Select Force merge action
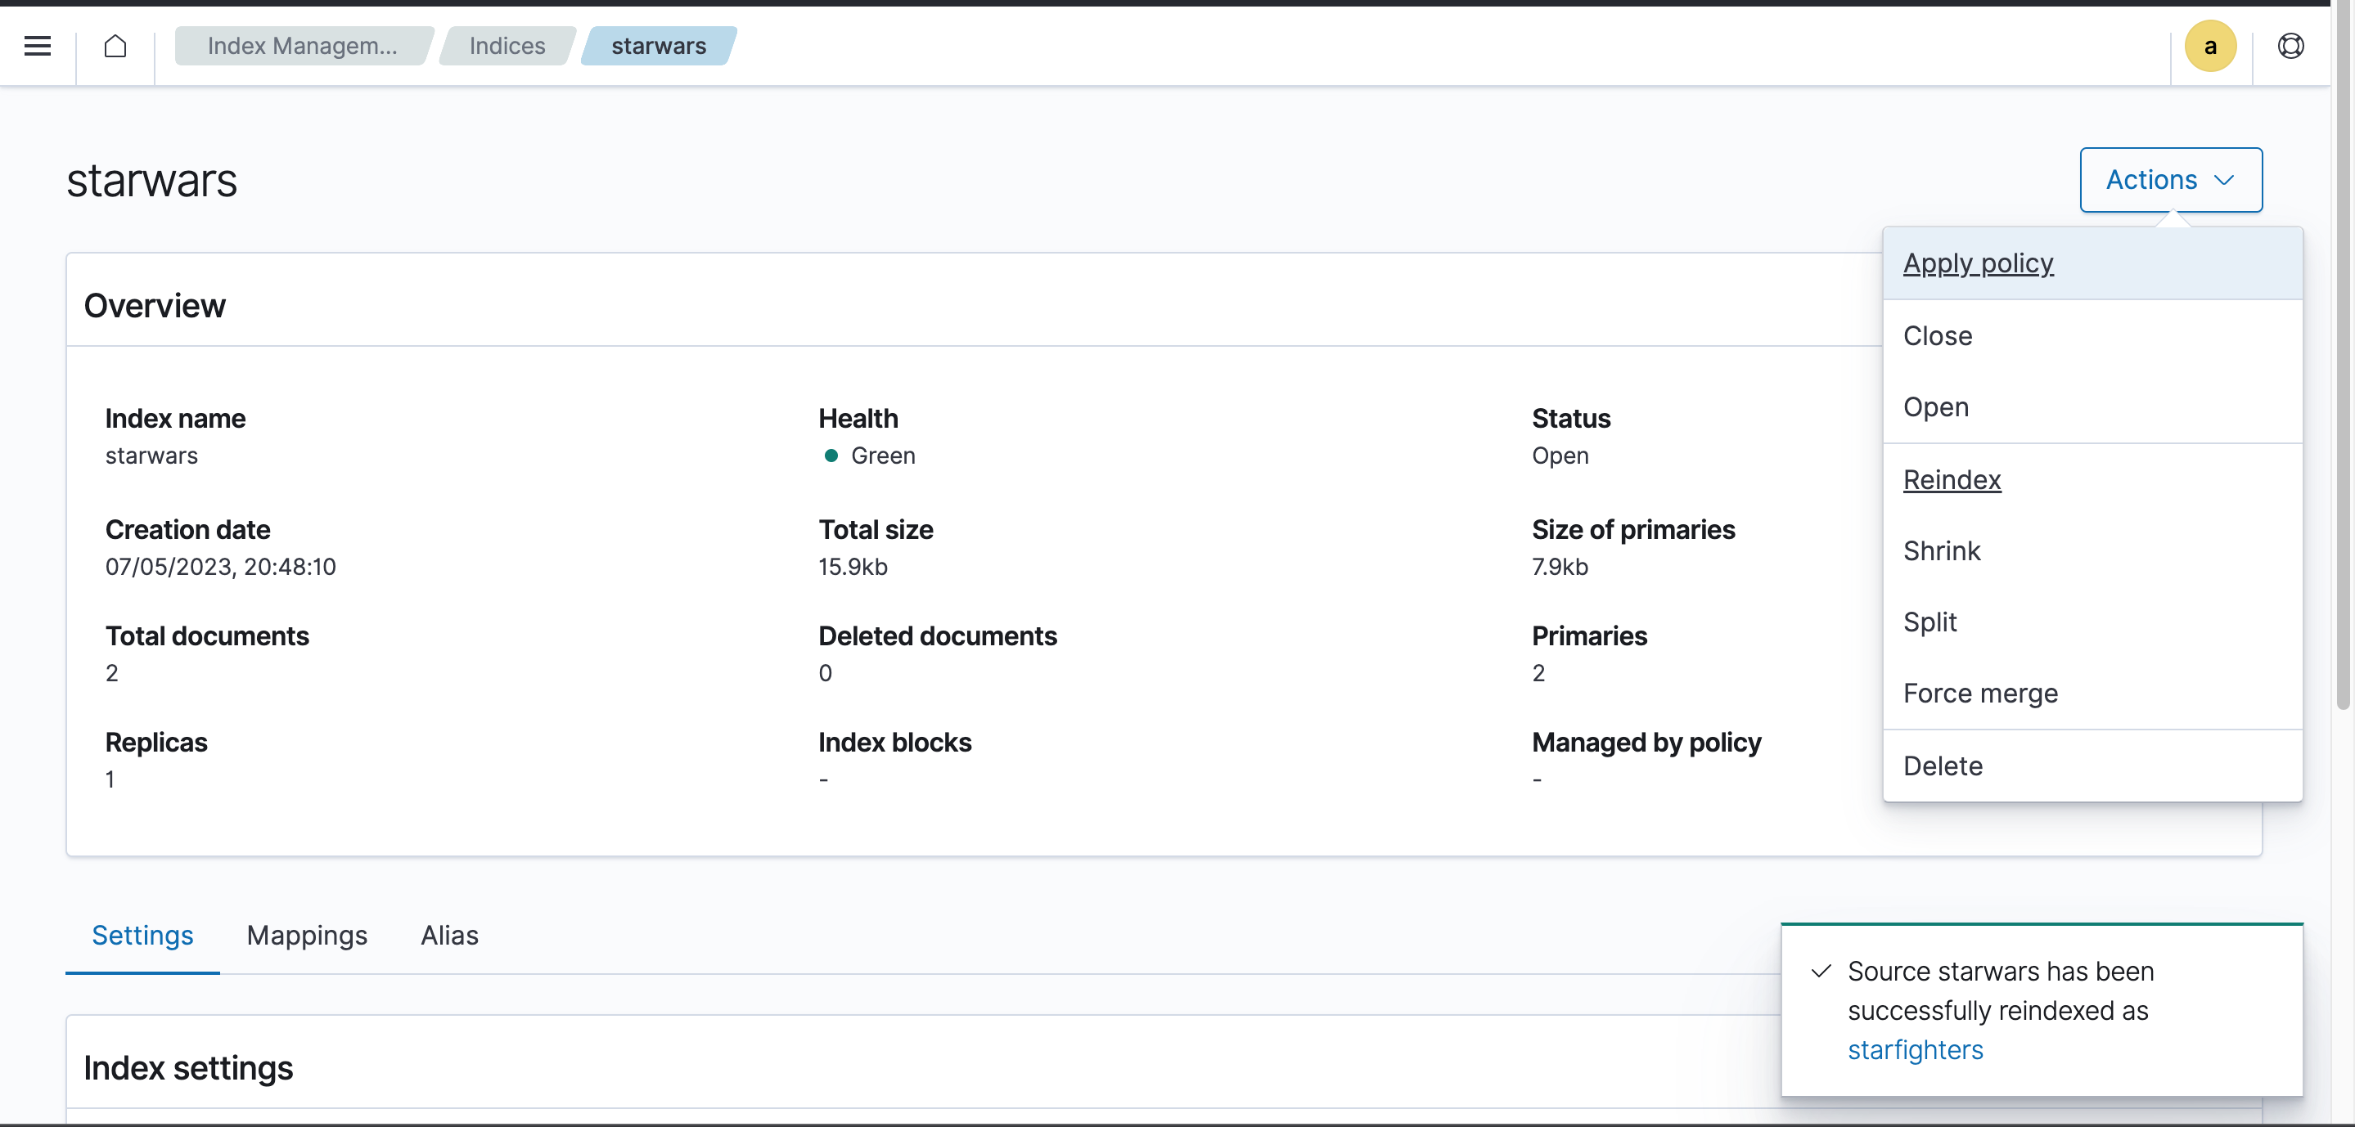The width and height of the screenshot is (2355, 1127). (x=1980, y=694)
